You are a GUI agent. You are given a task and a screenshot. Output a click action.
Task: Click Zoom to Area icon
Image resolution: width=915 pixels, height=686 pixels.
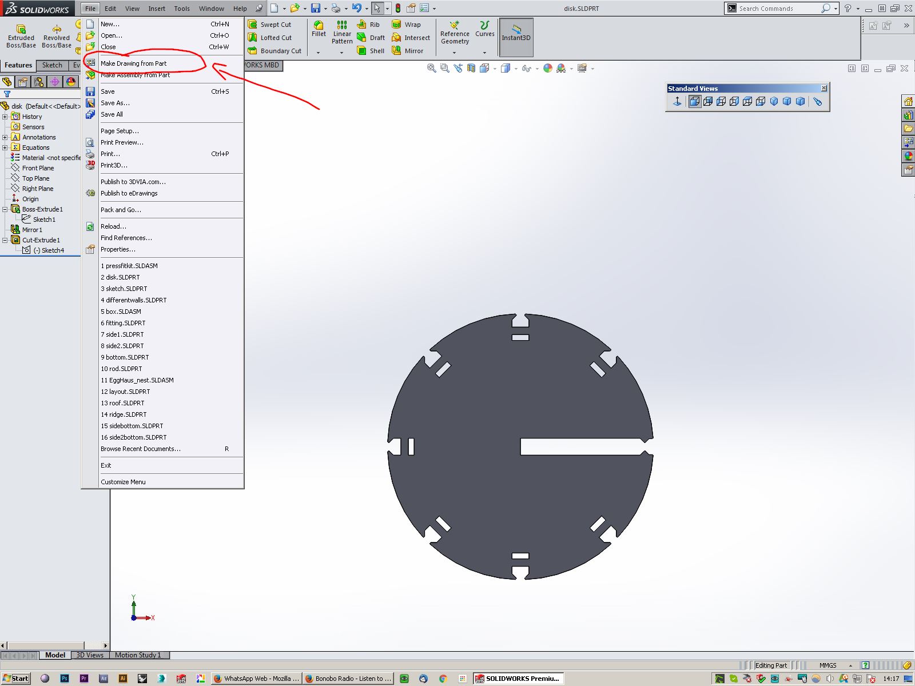tap(444, 69)
